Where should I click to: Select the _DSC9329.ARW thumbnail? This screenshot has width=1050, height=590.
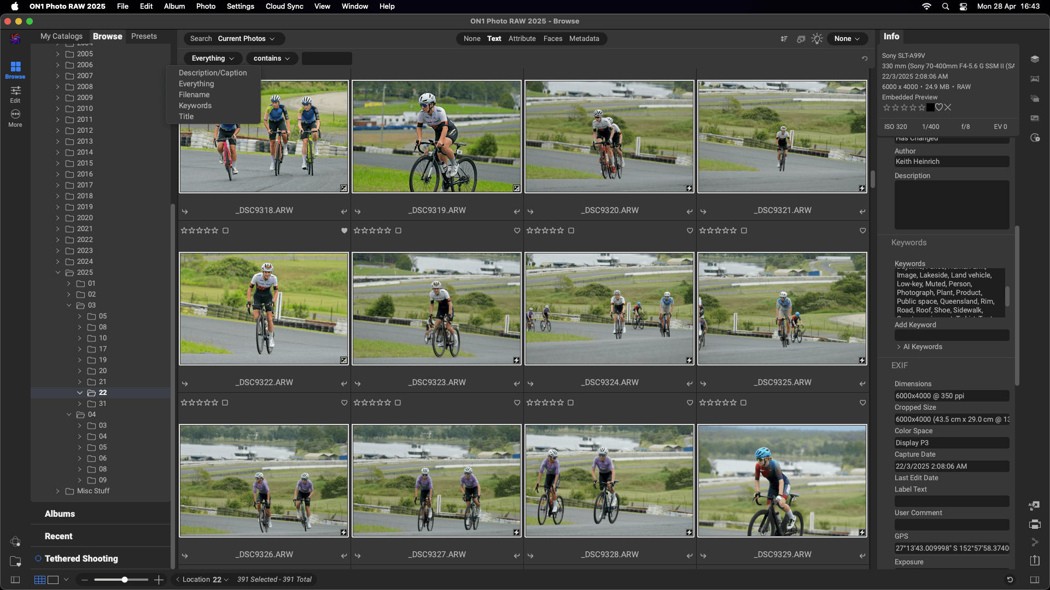click(782, 481)
